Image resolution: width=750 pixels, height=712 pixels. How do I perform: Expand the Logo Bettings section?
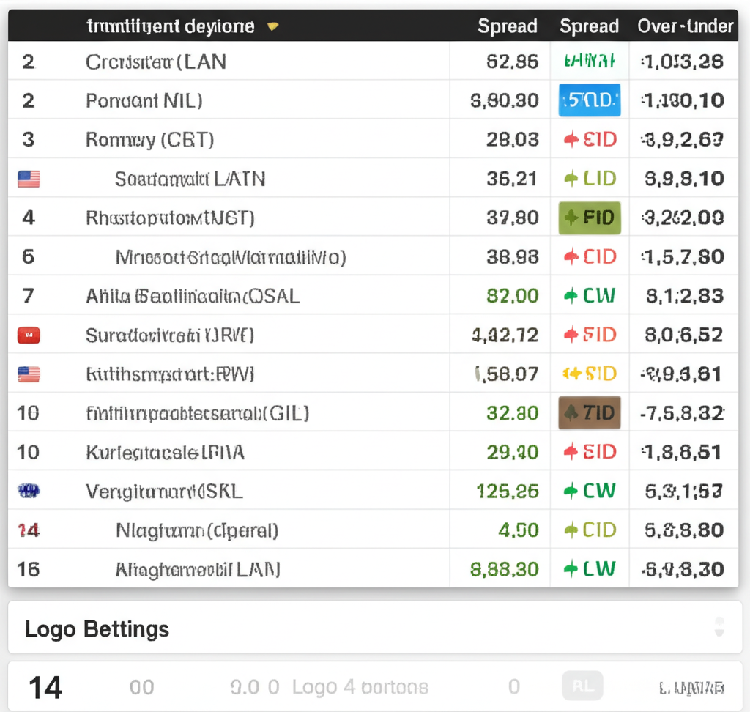click(x=97, y=628)
